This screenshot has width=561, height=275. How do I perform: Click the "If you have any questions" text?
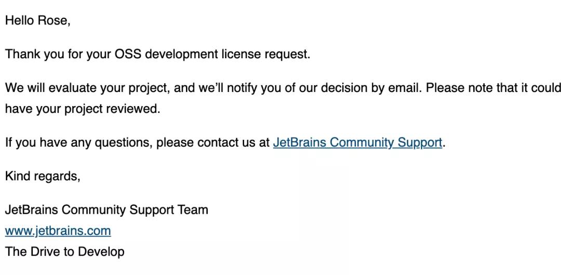pyautogui.click(x=78, y=142)
